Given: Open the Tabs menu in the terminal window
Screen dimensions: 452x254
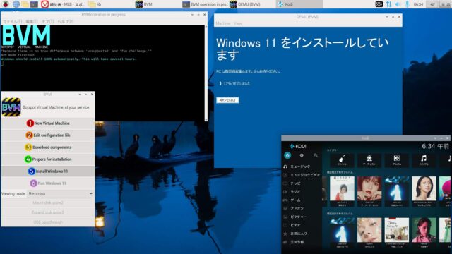Looking at the screenshot, I should 48,22.
